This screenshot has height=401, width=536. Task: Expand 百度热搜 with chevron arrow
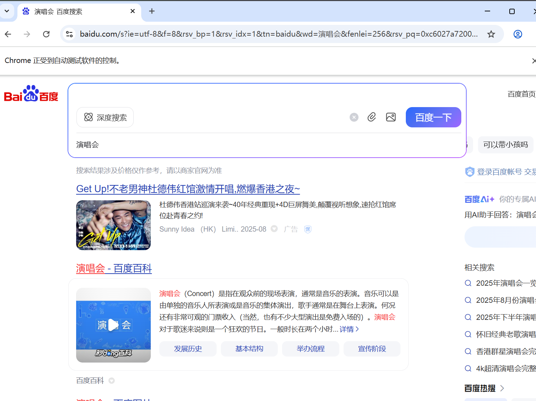click(502, 388)
